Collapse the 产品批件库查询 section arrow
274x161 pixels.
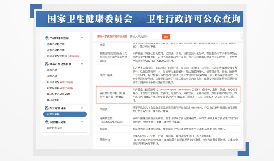click(x=82, y=38)
